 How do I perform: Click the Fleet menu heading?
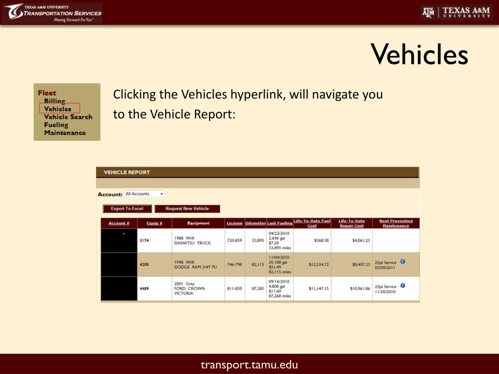click(47, 93)
